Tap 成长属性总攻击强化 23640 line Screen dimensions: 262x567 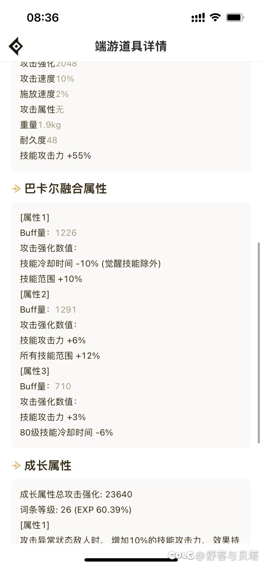pyautogui.click(x=76, y=494)
